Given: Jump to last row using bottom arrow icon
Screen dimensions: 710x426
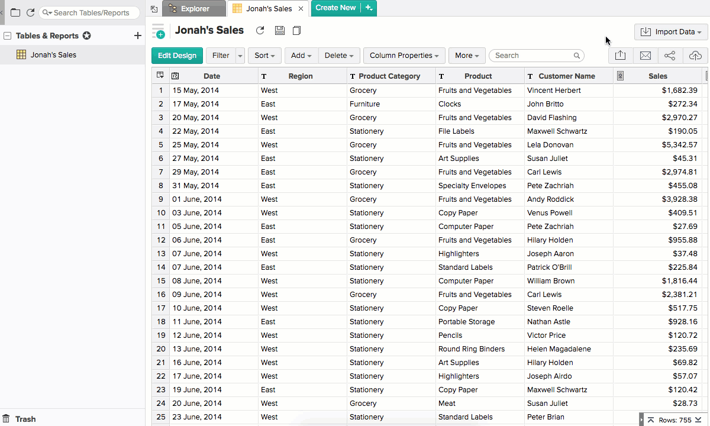Looking at the screenshot, I should tap(699, 420).
